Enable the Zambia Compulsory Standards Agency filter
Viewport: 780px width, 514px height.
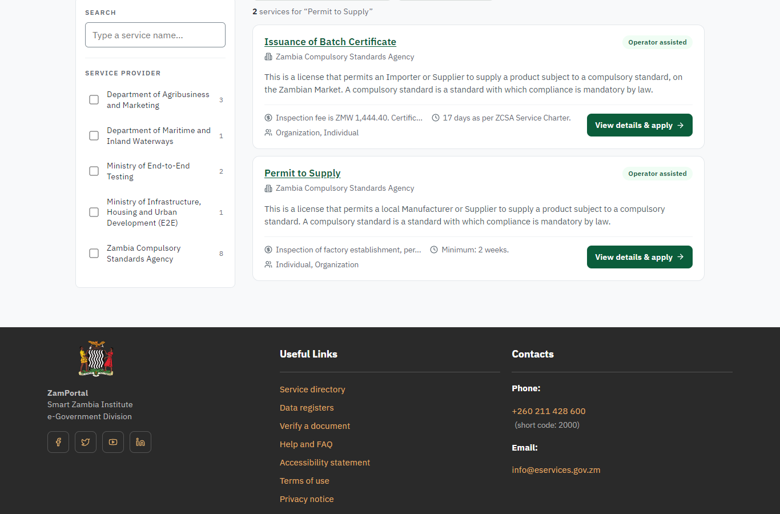click(x=94, y=254)
